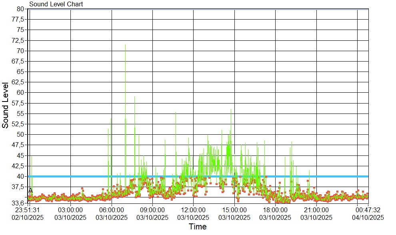
Task: Select the 18:00:00 time tick label
Action: 275,209
